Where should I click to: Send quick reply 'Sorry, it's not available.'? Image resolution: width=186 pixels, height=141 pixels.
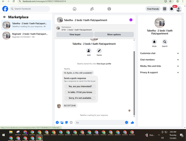(80, 98)
